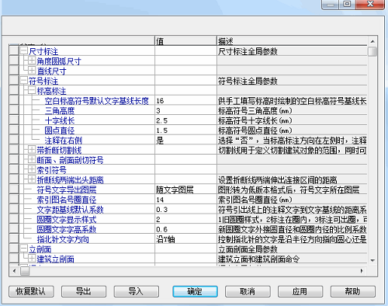Select the 十字线长 parameter
The width and height of the screenshot is (388, 306).
click(60, 120)
